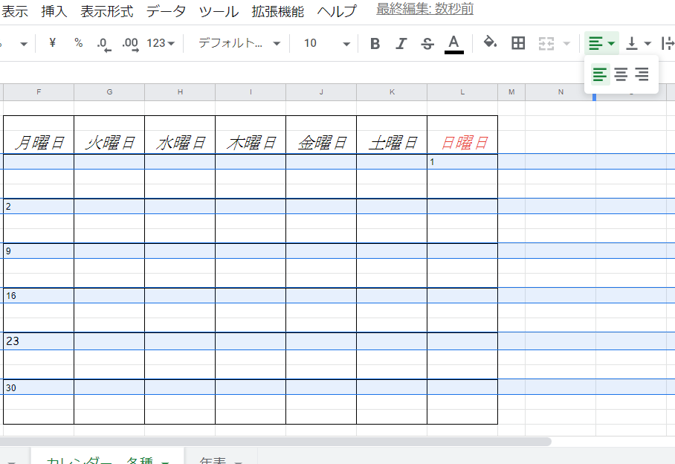Select column F header
675x464 pixels.
click(39, 92)
